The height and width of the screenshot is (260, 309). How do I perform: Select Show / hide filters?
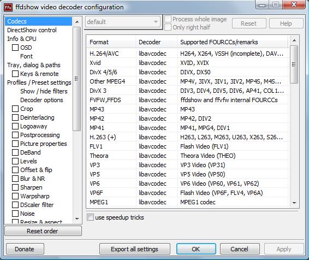[44, 91]
